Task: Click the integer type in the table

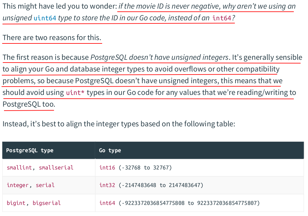Action: pos(18,185)
